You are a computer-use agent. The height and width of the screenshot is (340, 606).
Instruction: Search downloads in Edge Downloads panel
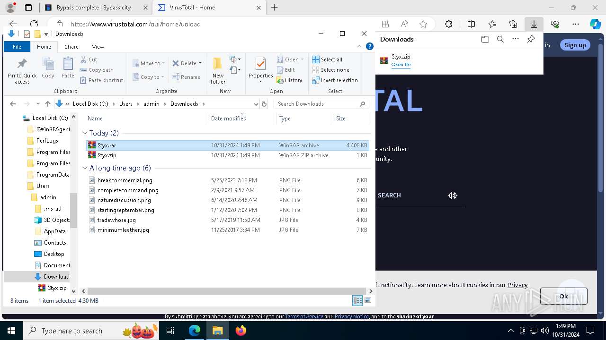click(x=500, y=39)
